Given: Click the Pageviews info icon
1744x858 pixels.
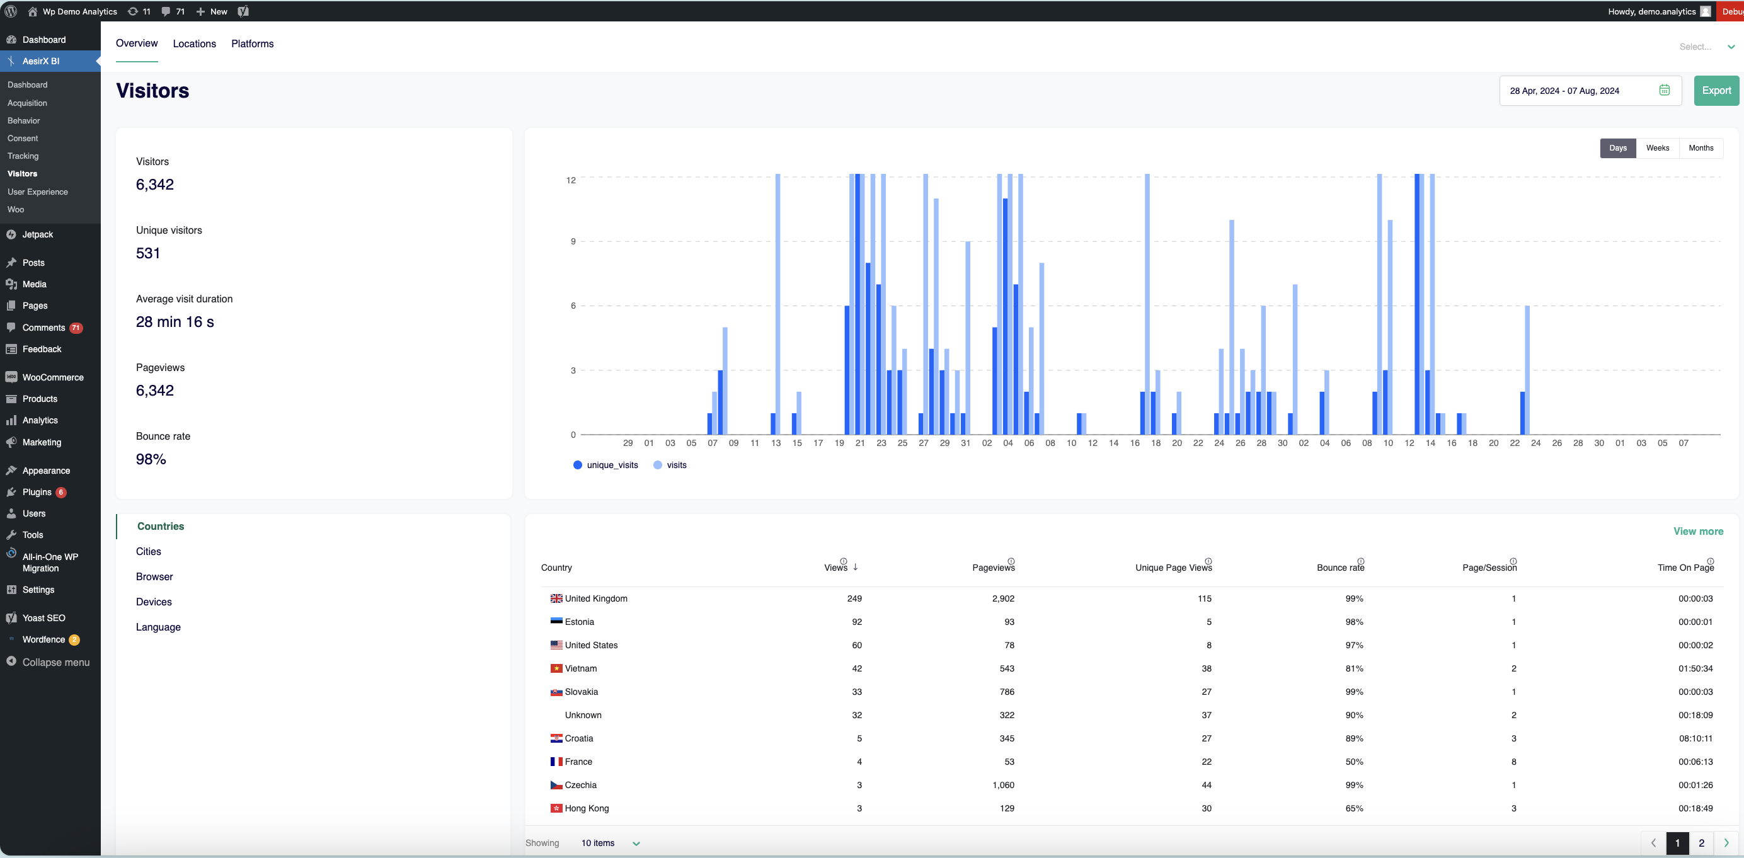Looking at the screenshot, I should (1011, 561).
